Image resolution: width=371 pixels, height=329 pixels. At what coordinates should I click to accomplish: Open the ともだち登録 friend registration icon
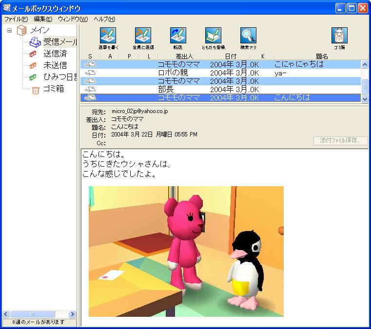213,36
